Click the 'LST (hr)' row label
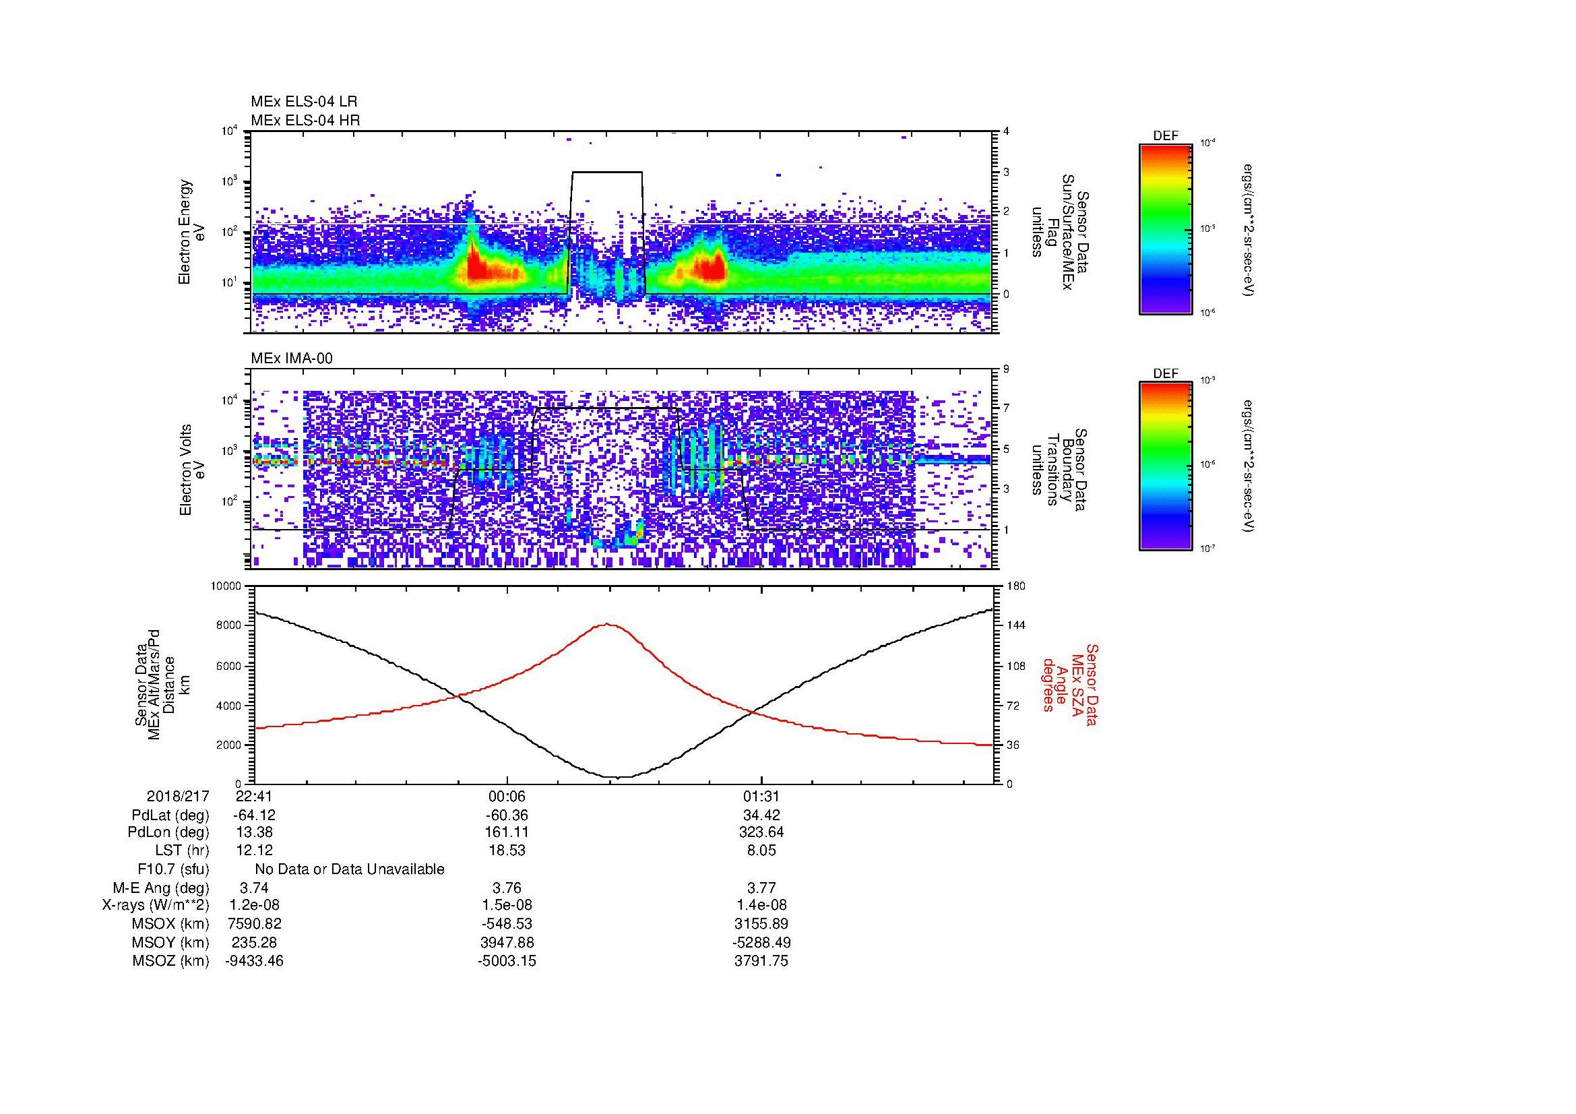Viewport: 1576px width, 1114px height. [x=182, y=850]
